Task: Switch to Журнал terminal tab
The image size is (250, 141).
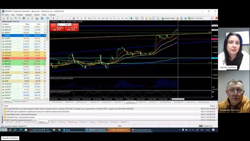Action: (124, 122)
